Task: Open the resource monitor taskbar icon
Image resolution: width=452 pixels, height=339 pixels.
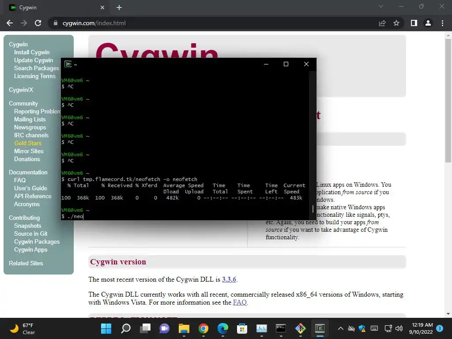Action: (x=261, y=328)
